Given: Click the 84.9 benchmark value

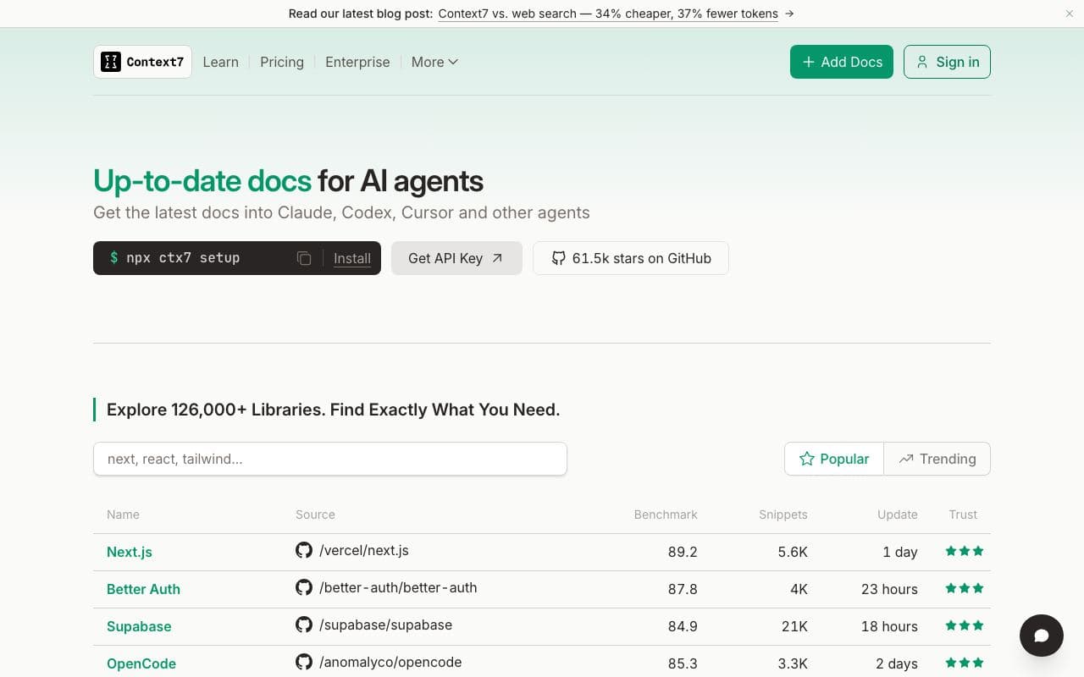Looking at the screenshot, I should pyautogui.click(x=683, y=626).
